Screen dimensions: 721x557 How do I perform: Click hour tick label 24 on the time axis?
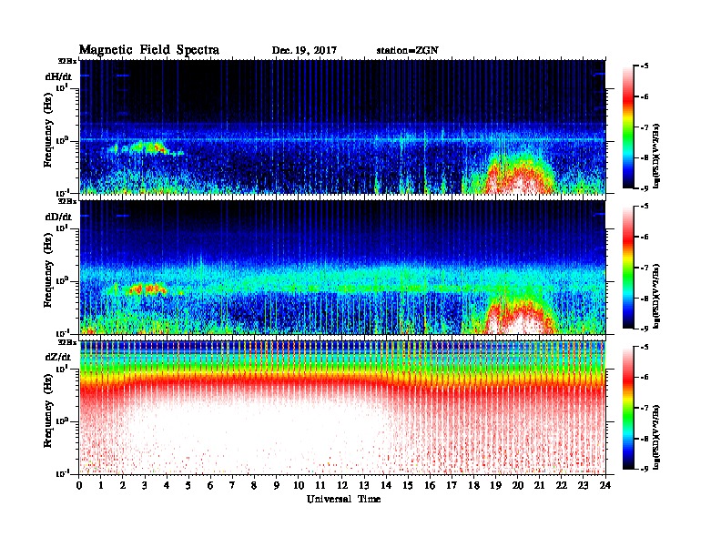click(605, 486)
